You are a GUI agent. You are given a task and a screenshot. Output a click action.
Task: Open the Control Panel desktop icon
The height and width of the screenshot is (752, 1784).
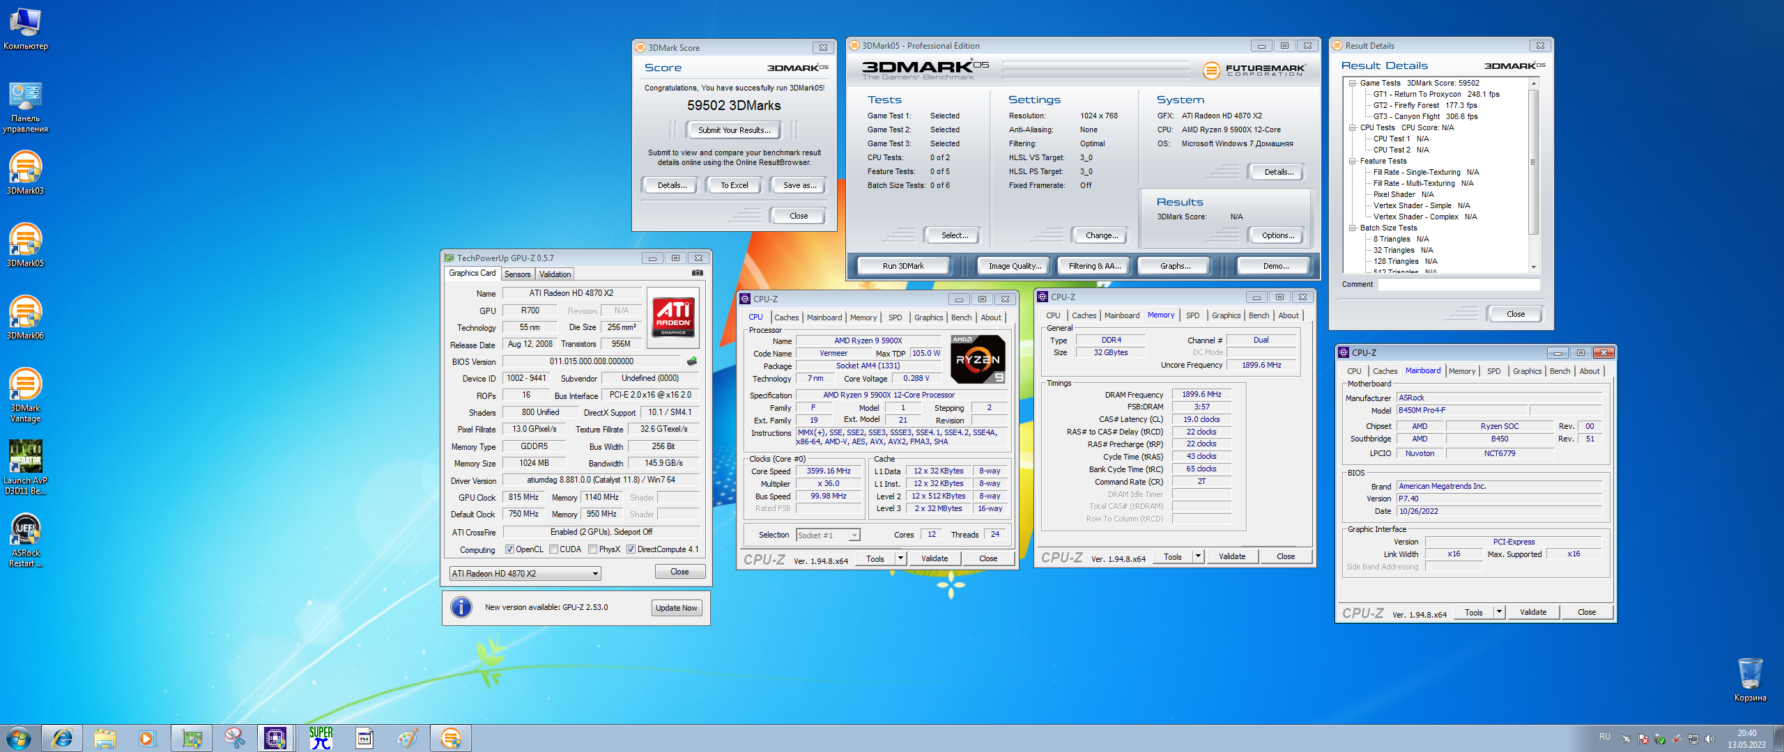pos(25,107)
